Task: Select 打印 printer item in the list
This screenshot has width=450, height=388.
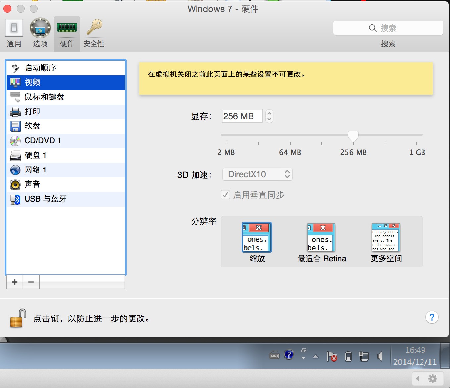Action: click(x=66, y=112)
